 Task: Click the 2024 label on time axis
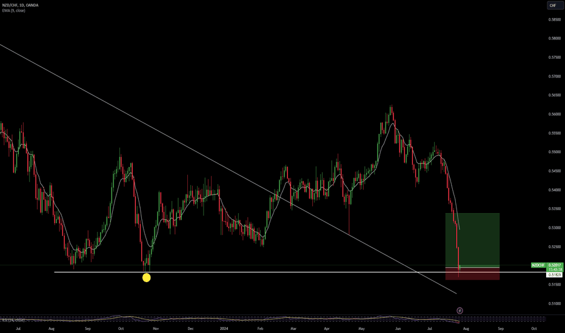pos(224,328)
